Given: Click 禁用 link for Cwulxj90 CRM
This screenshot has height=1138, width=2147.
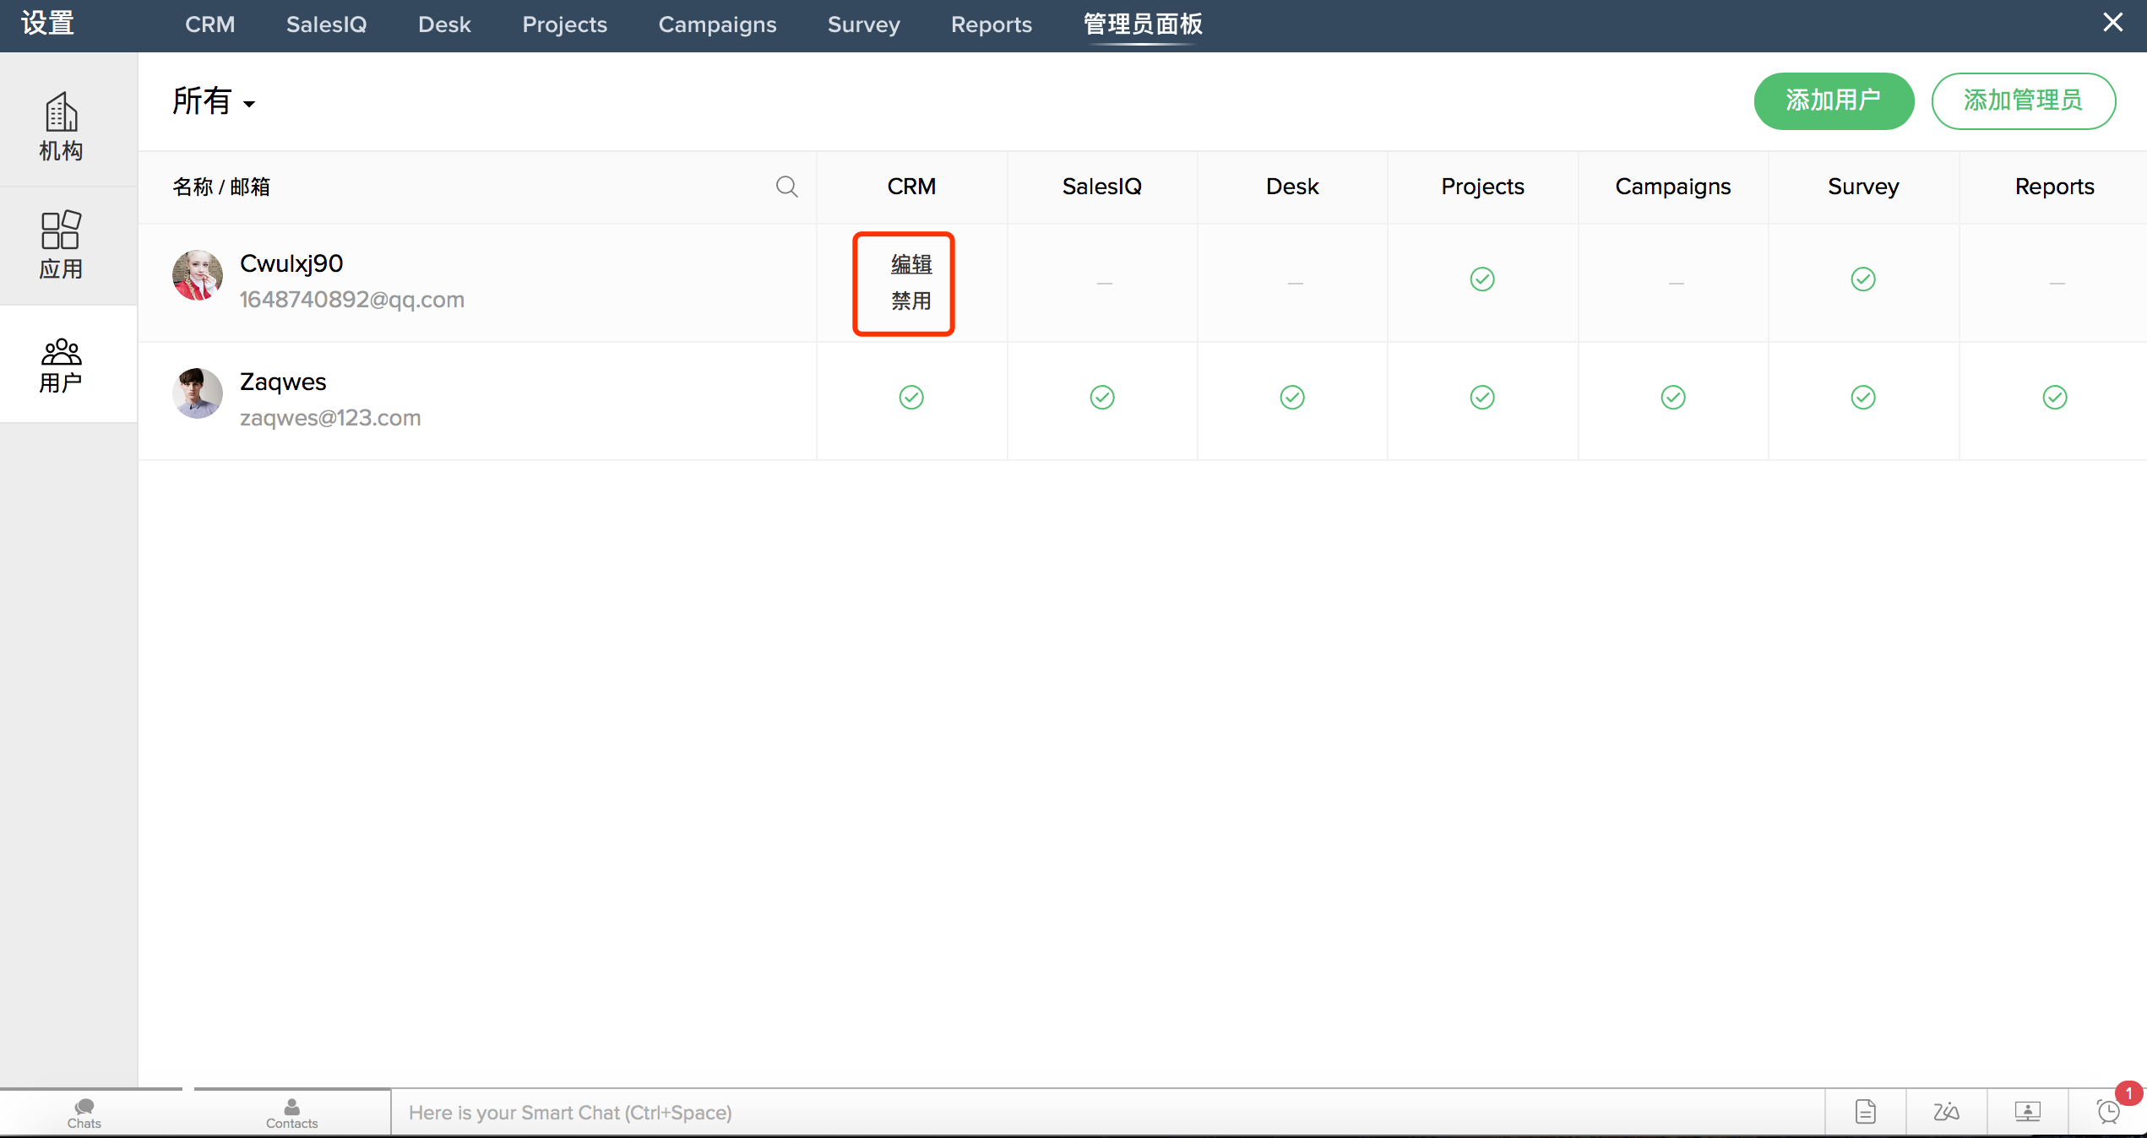Looking at the screenshot, I should point(911,301).
